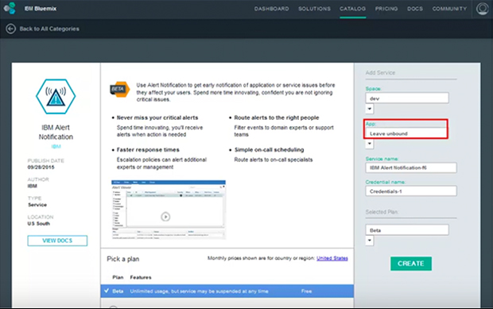
Task: Open the DOCS tab
Action: 415,9
